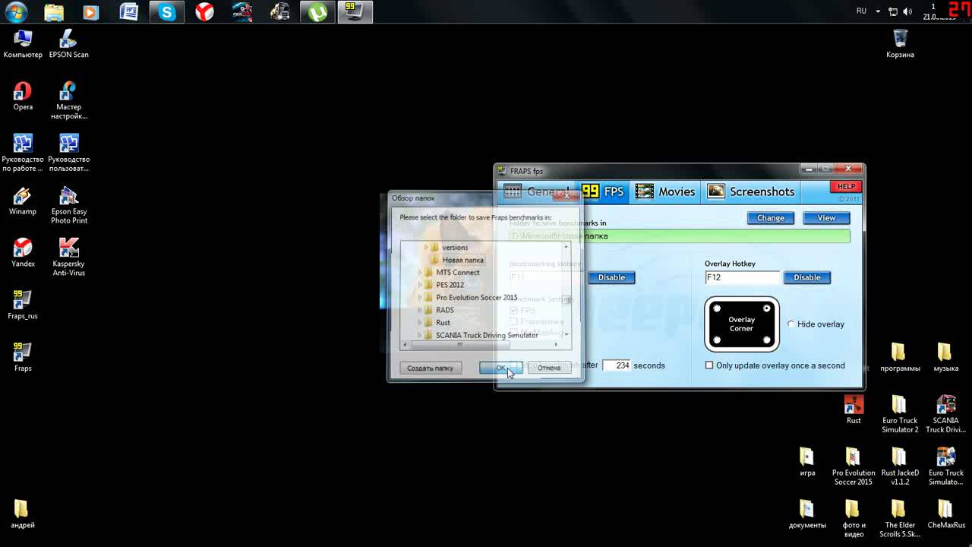The width and height of the screenshot is (972, 547).
Task: Click the EPSON Scan desktop icon
Action: (x=68, y=44)
